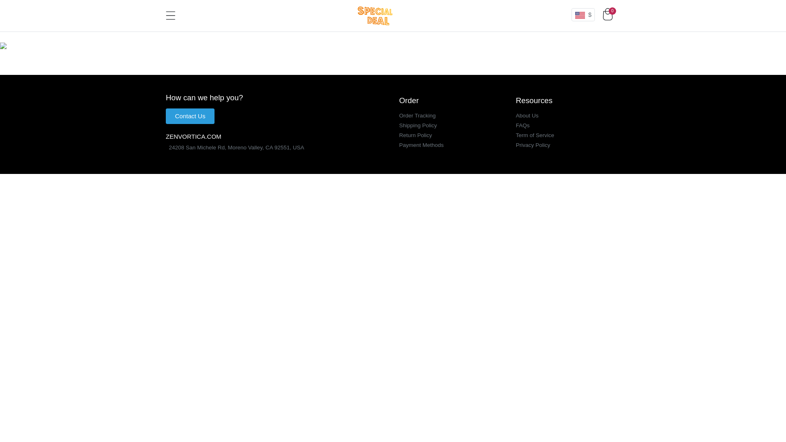Open the Privacy Policy page
786x442 pixels.
pos(533,145)
